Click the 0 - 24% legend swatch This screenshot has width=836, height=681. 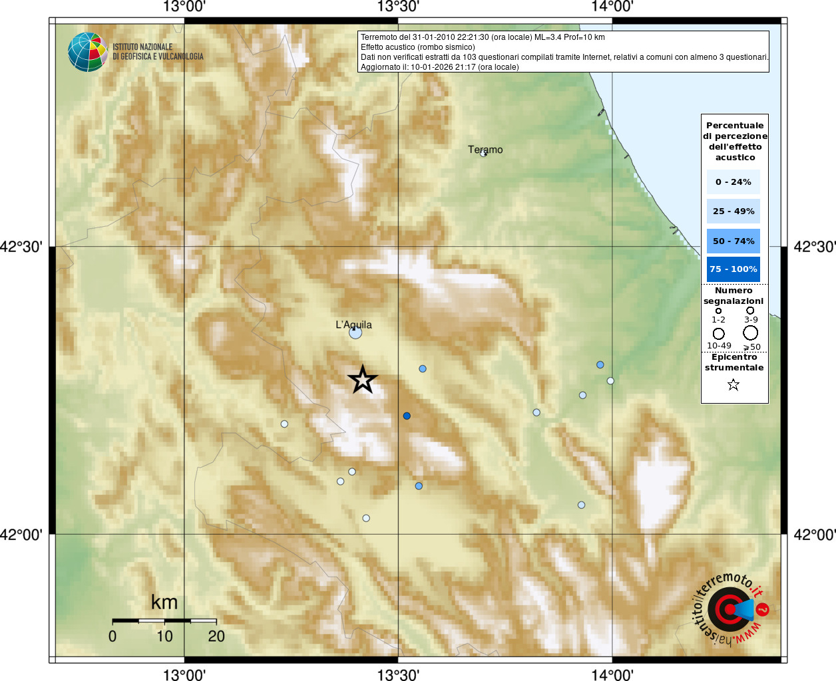[733, 182]
